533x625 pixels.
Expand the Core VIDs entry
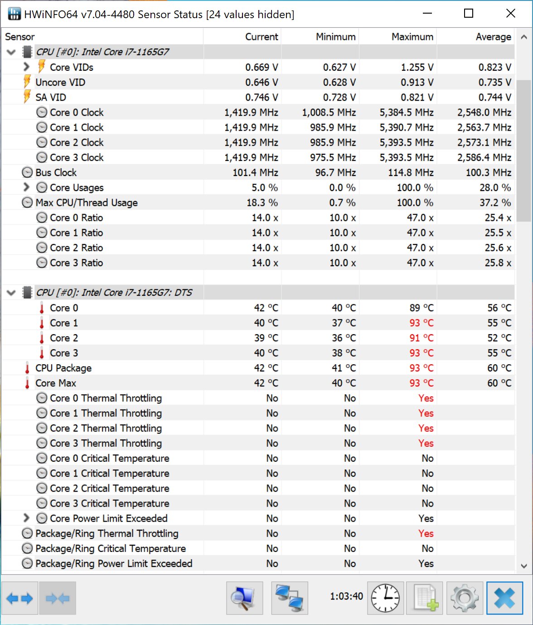click(x=26, y=67)
